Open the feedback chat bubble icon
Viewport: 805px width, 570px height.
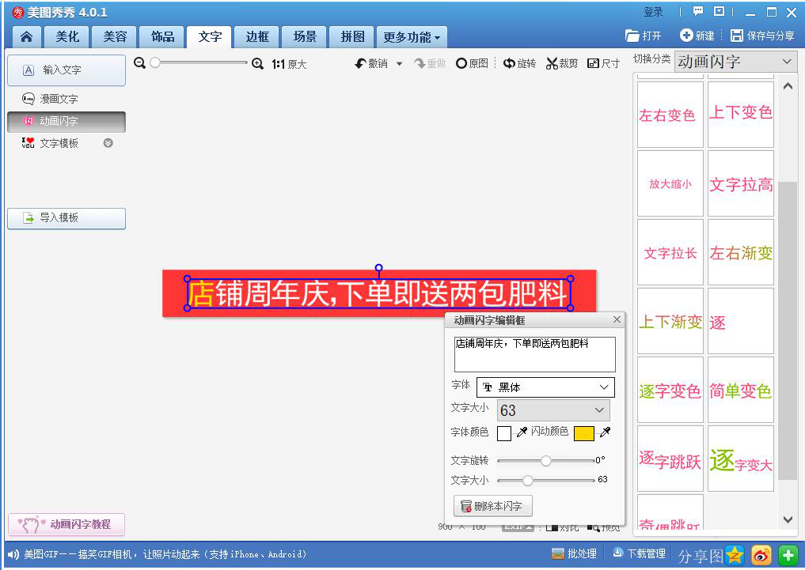point(698,11)
